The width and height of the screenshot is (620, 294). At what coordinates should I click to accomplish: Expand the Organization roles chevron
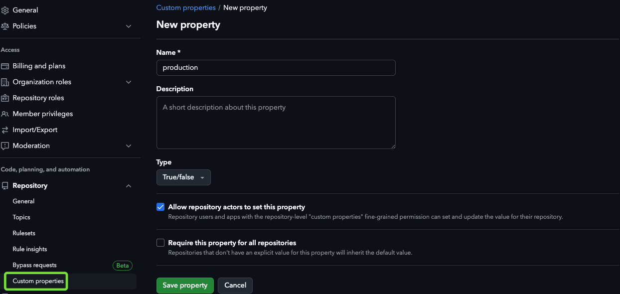[129, 82]
